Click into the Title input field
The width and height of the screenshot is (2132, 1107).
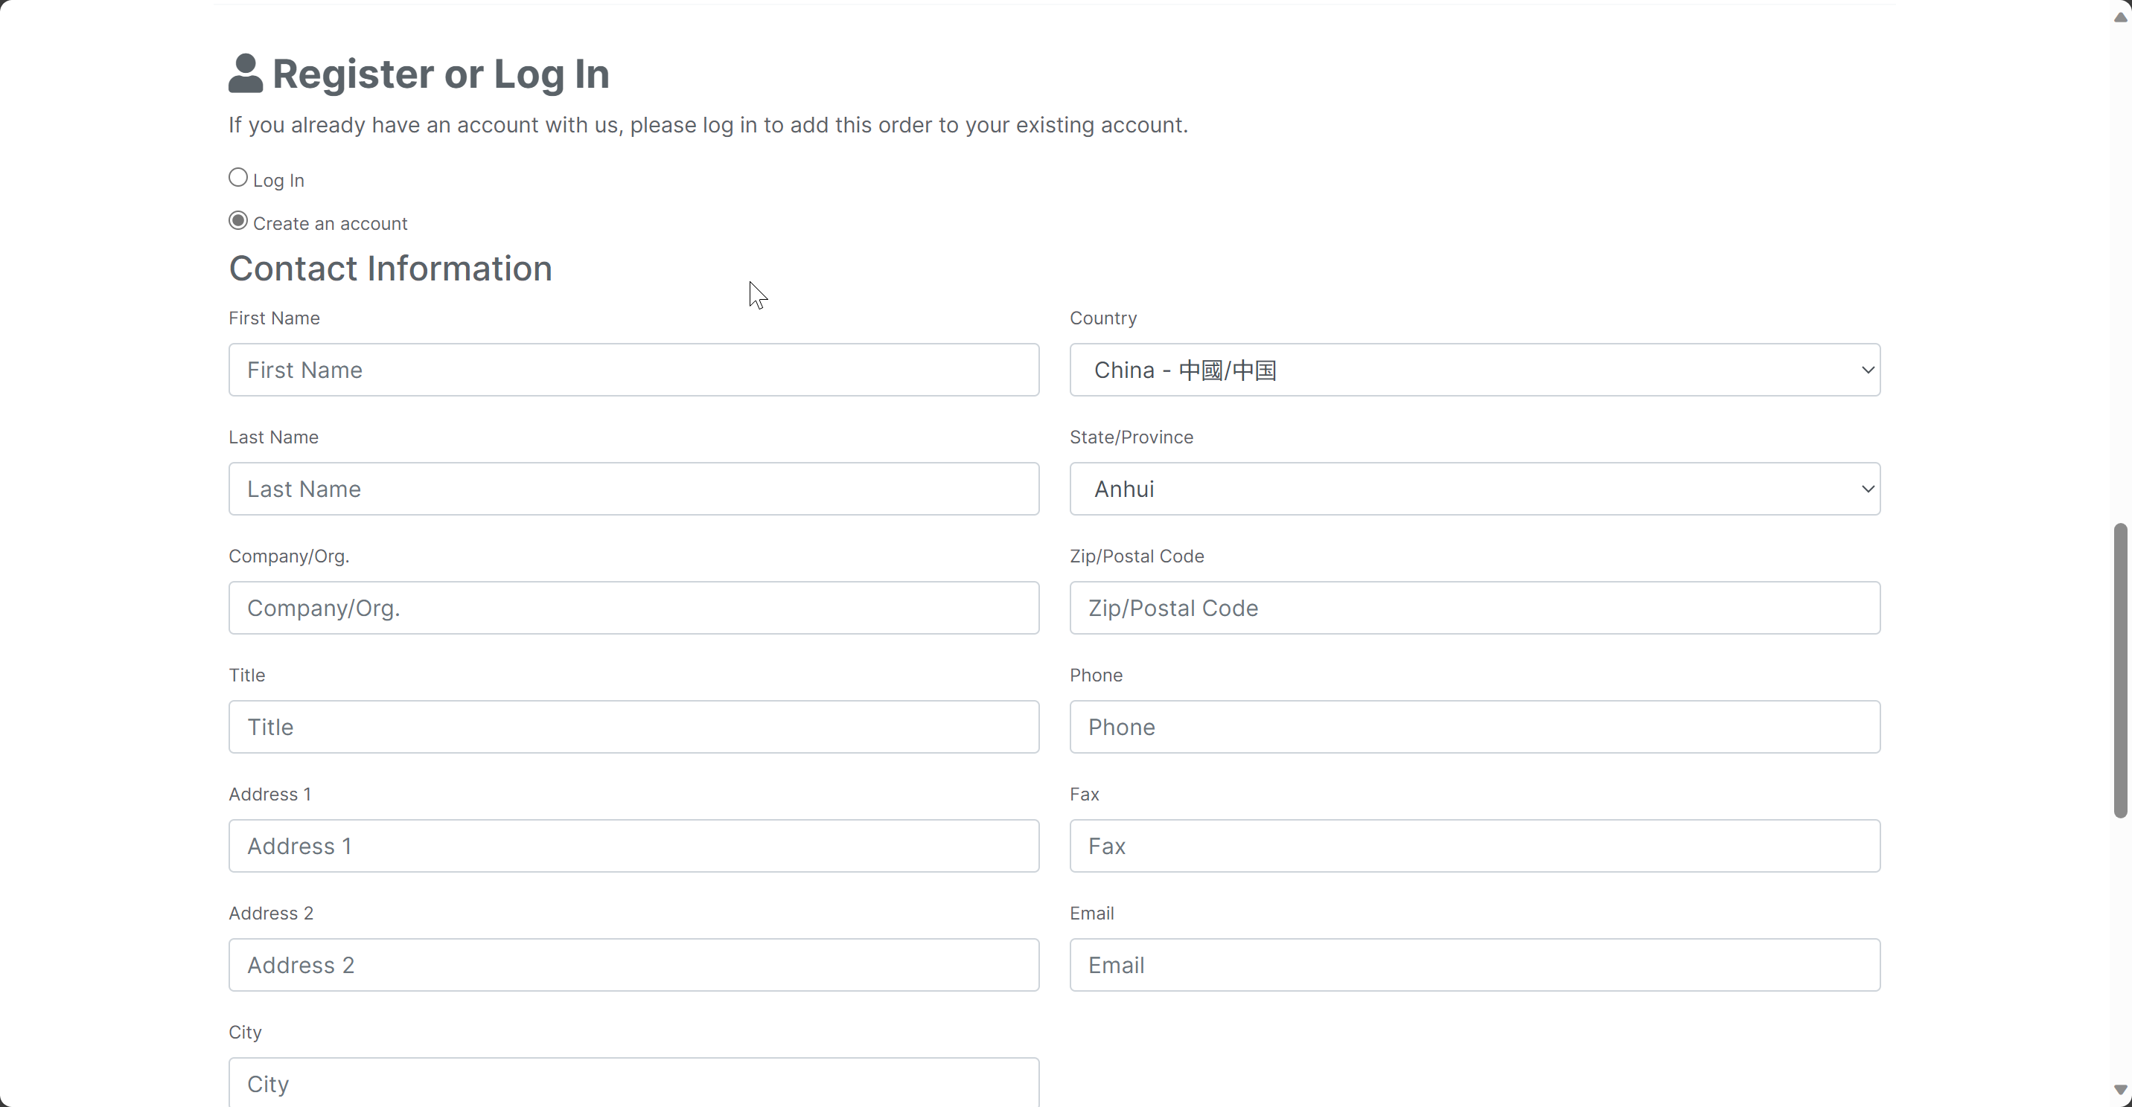click(x=634, y=728)
